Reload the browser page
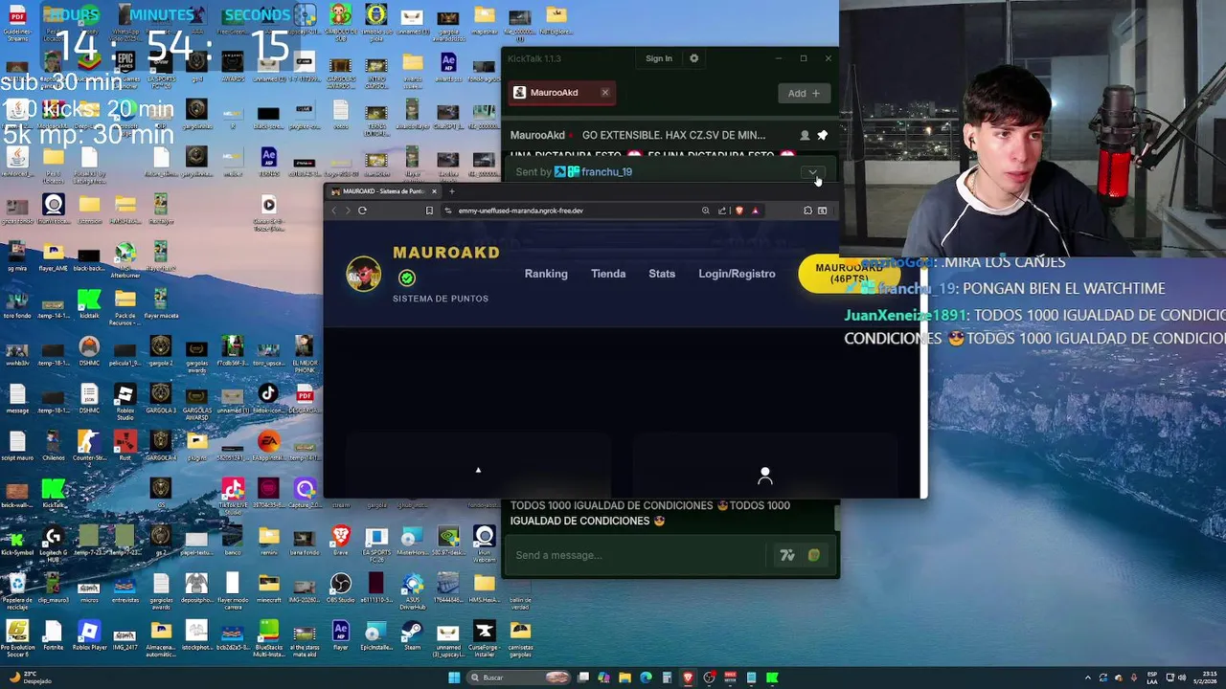 [x=362, y=211]
